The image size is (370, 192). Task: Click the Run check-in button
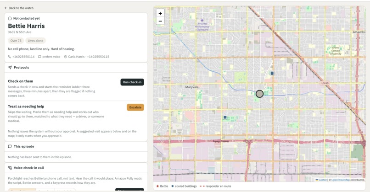pyautogui.click(x=132, y=82)
